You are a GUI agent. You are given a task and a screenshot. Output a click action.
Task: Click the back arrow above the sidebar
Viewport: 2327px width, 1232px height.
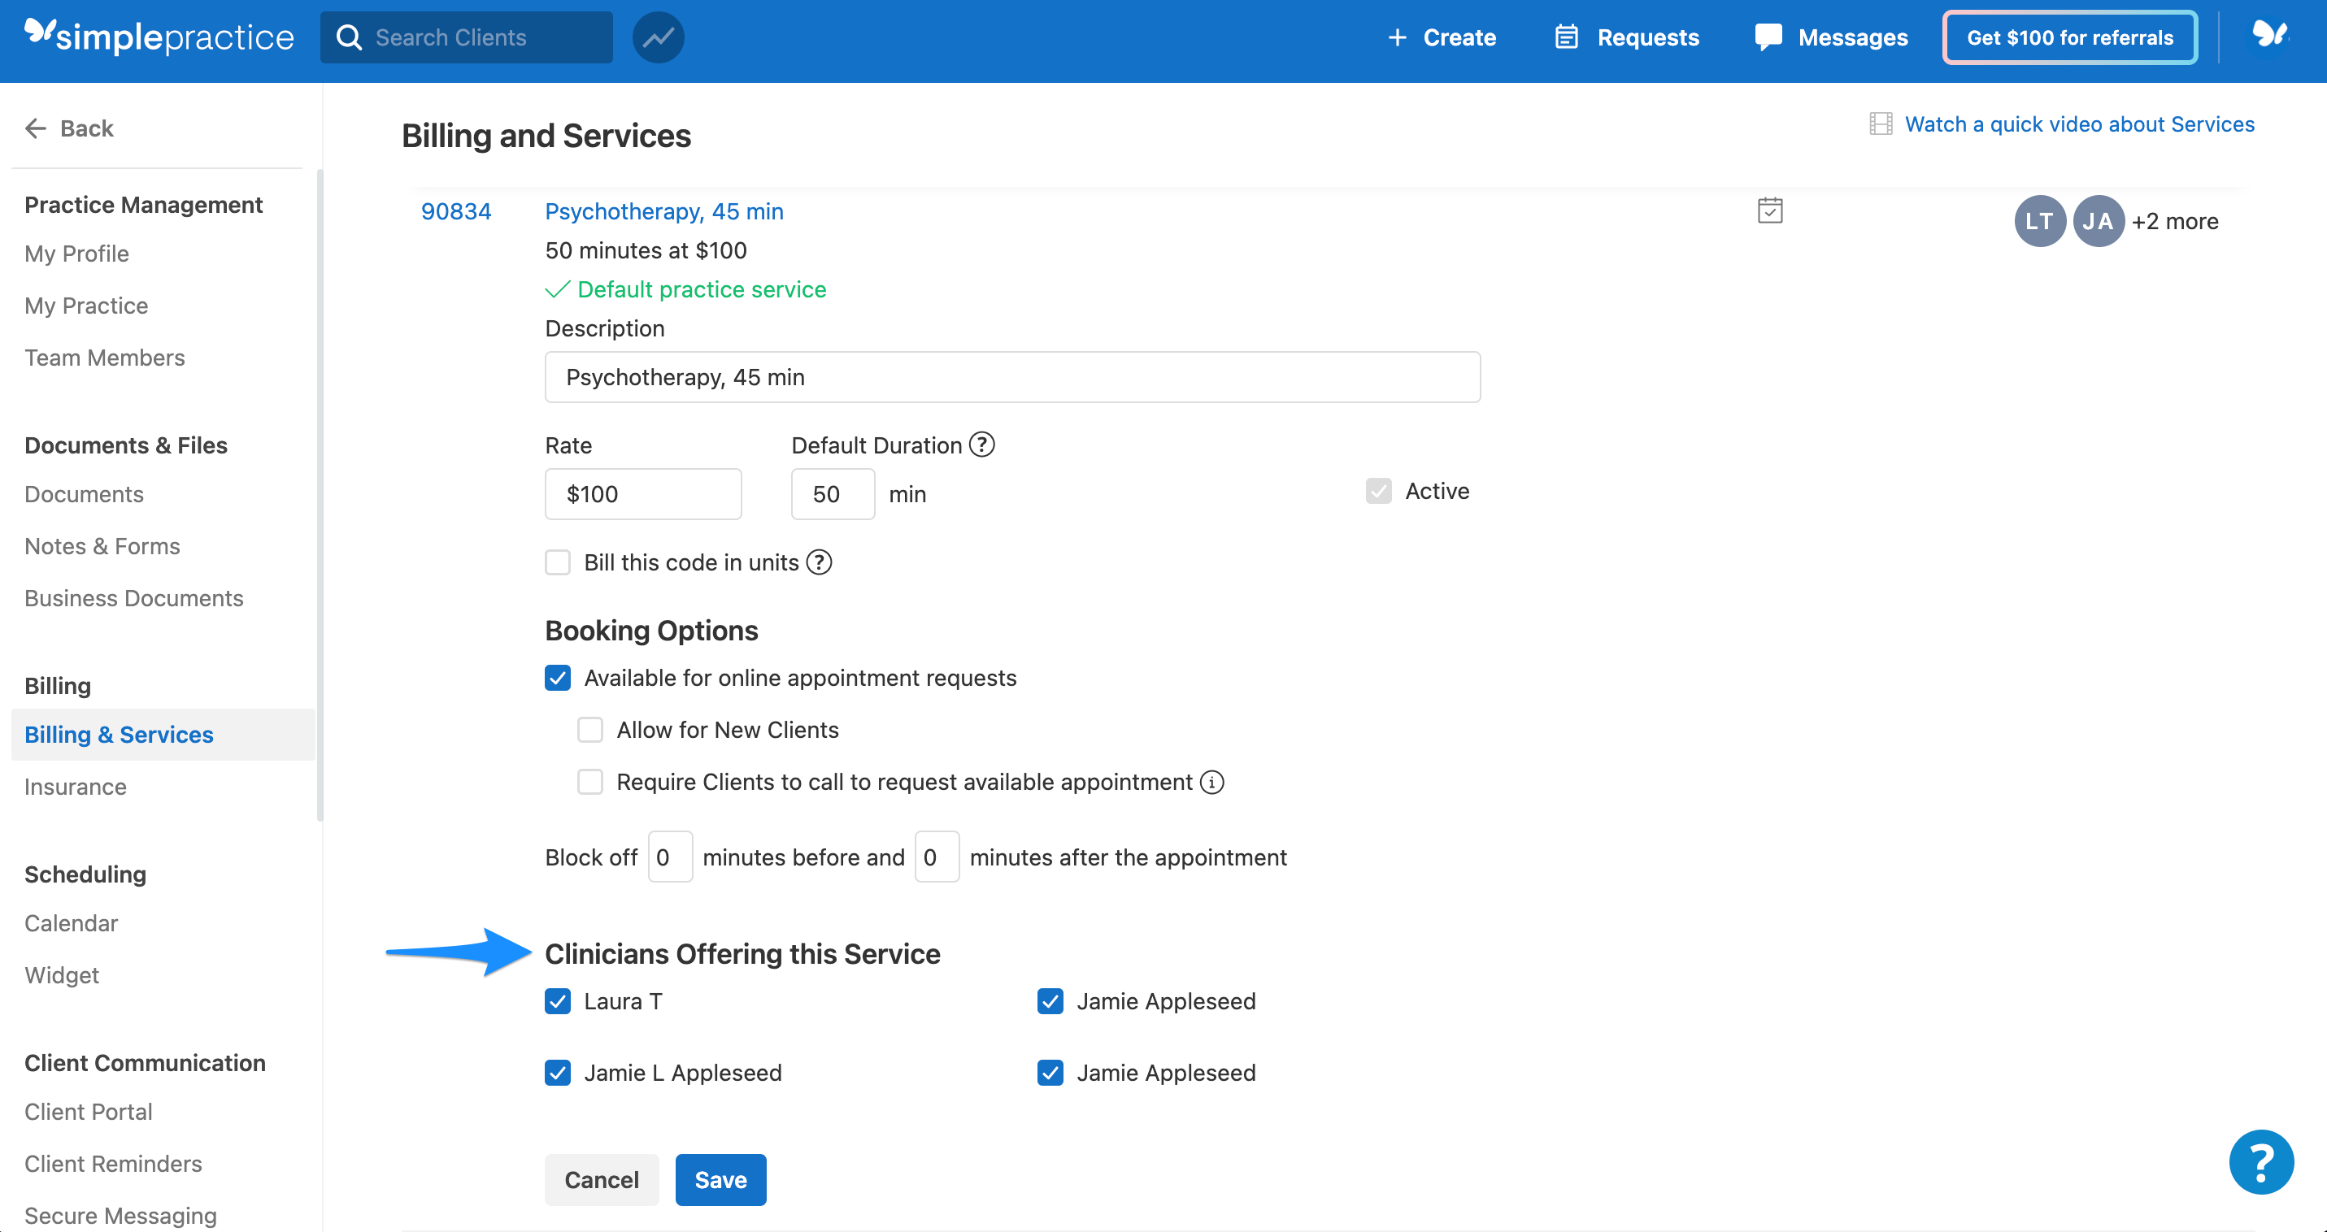[35, 128]
